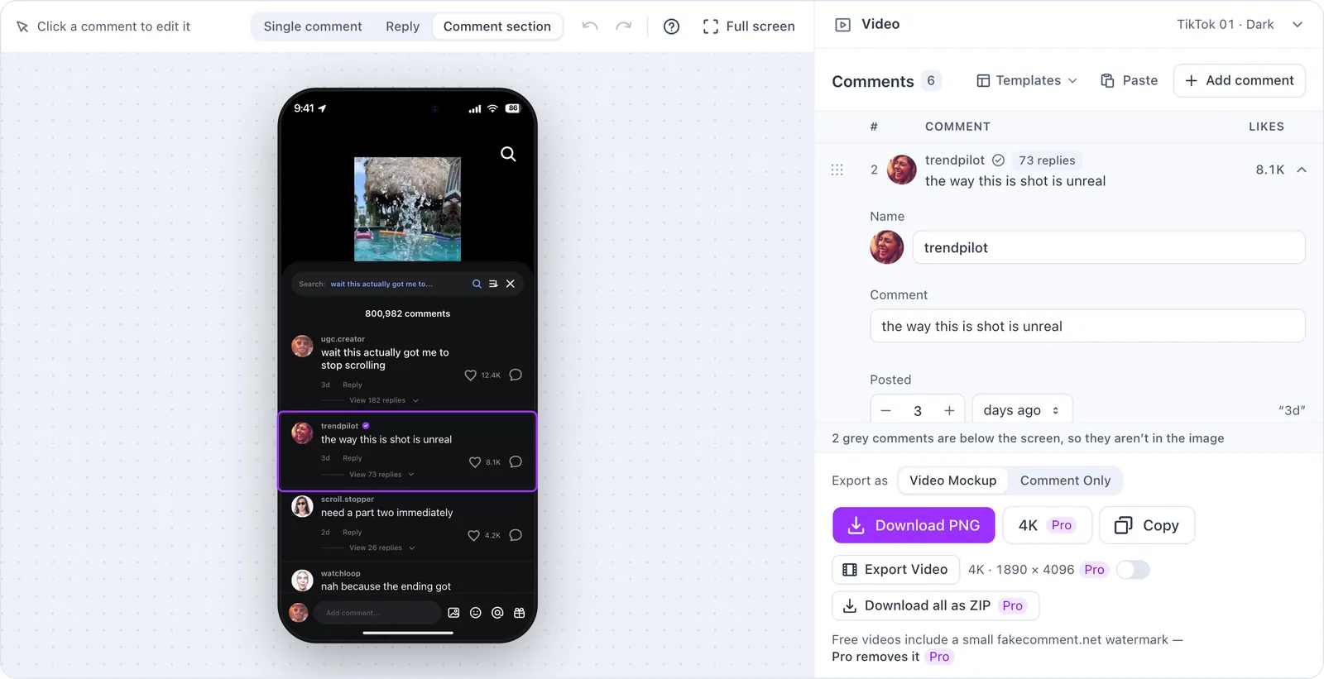
Task: Click the Add comment field in phone
Action: click(377, 613)
